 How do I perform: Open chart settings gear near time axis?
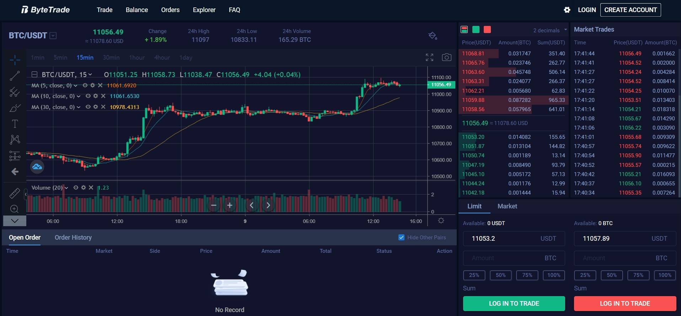441,220
